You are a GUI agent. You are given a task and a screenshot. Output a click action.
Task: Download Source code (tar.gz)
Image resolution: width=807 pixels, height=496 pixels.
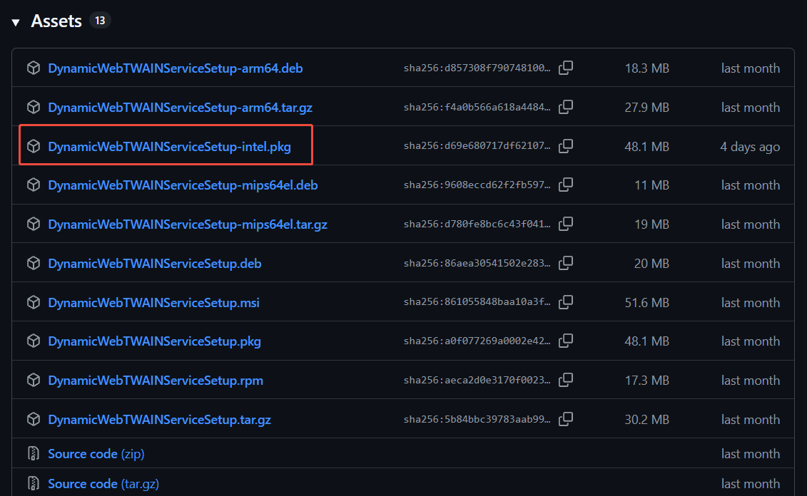103,484
